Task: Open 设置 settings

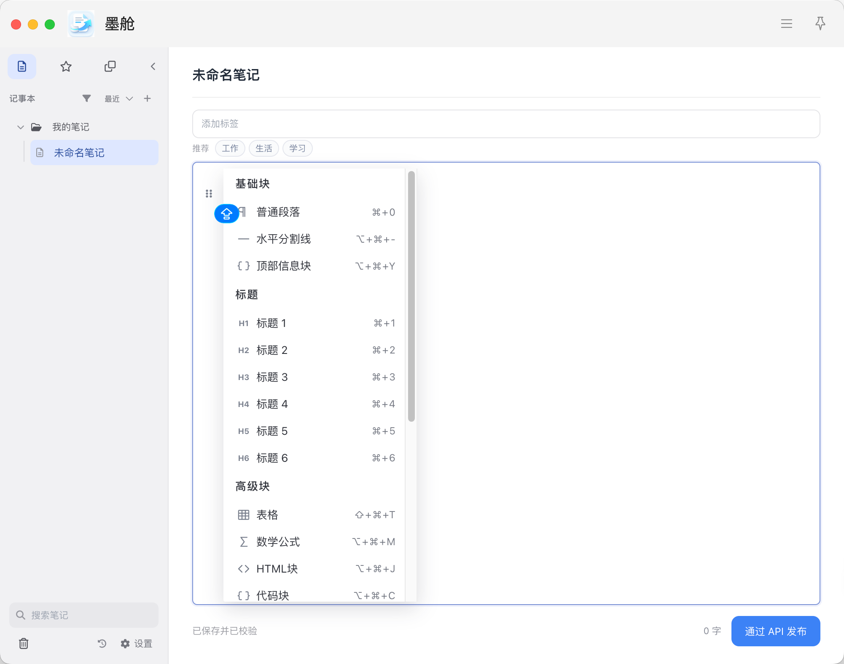Action: pos(137,643)
